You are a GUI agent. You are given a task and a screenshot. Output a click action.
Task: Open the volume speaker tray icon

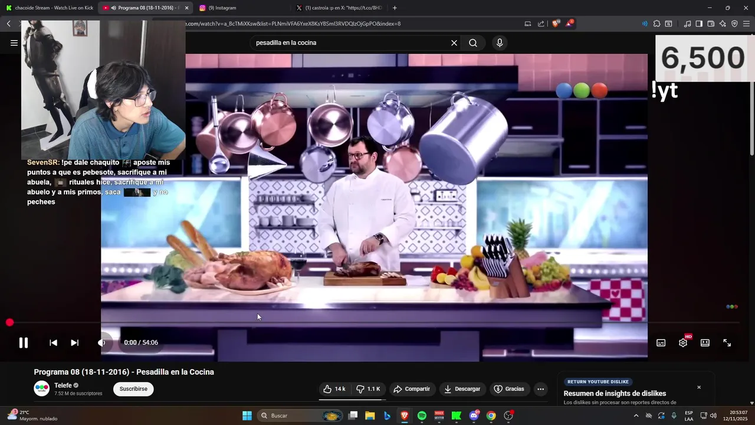[713, 416]
